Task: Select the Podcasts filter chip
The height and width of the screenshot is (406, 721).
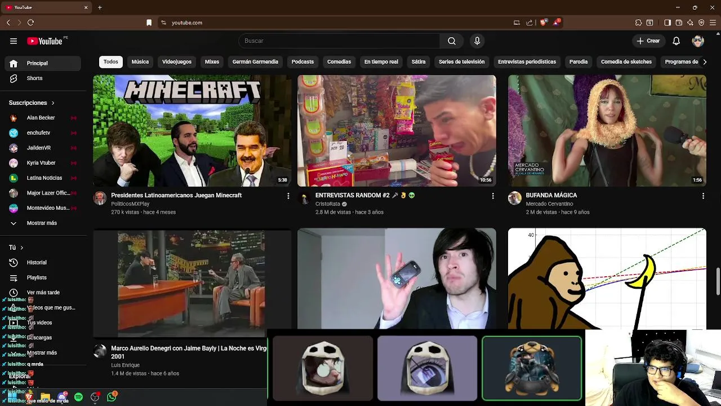Action: click(x=302, y=62)
